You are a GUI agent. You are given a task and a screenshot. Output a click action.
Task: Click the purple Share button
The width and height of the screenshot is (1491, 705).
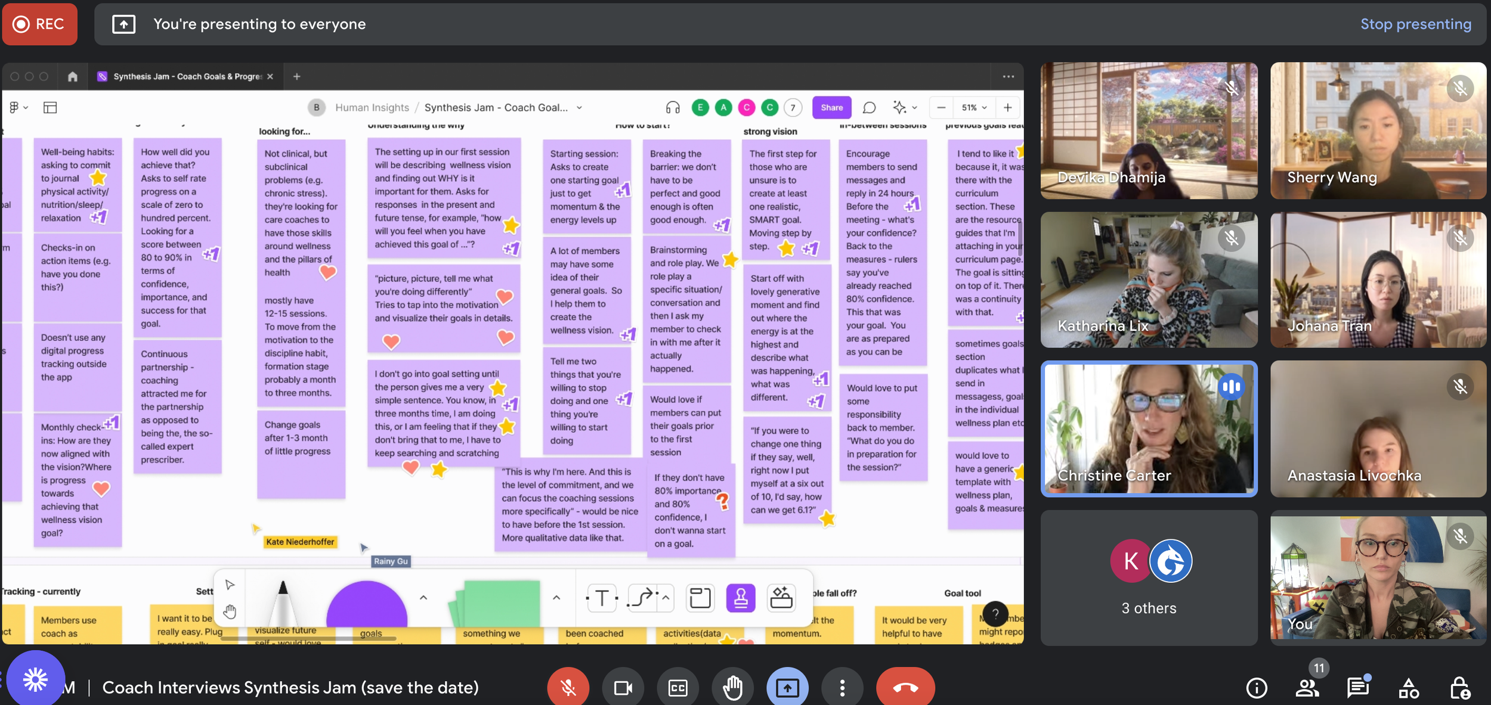point(831,107)
